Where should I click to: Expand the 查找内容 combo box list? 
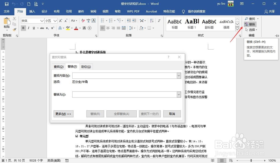coord(179,76)
